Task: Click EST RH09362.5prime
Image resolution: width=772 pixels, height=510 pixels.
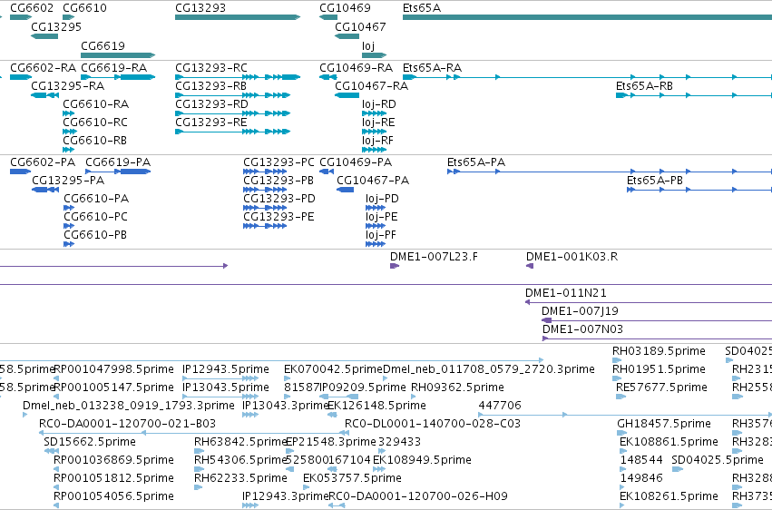Action: (x=414, y=397)
